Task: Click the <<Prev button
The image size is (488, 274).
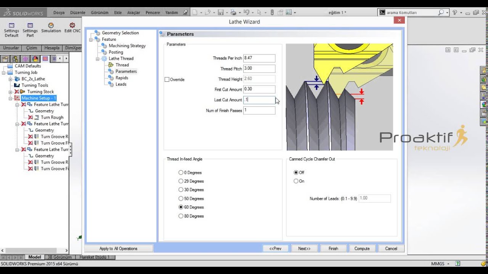Action: 275,249
